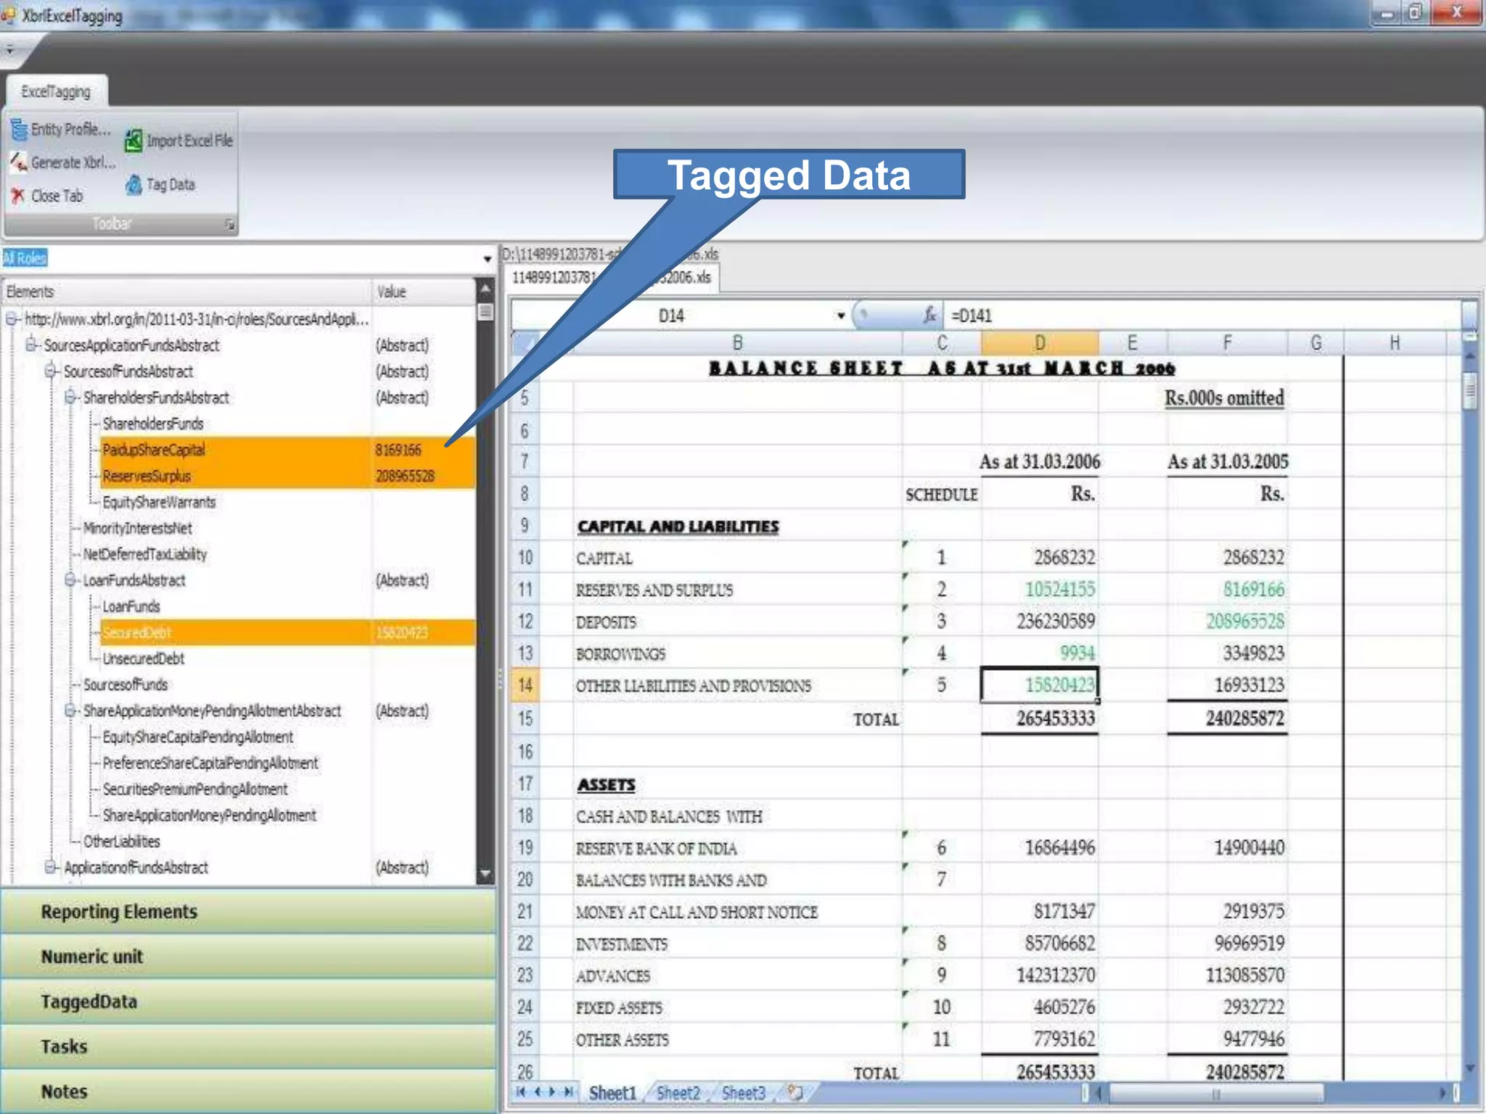Click the spreadsheet vertical scrollbar thumb
The width and height of the screenshot is (1486, 1114).
pyautogui.click(x=1470, y=391)
